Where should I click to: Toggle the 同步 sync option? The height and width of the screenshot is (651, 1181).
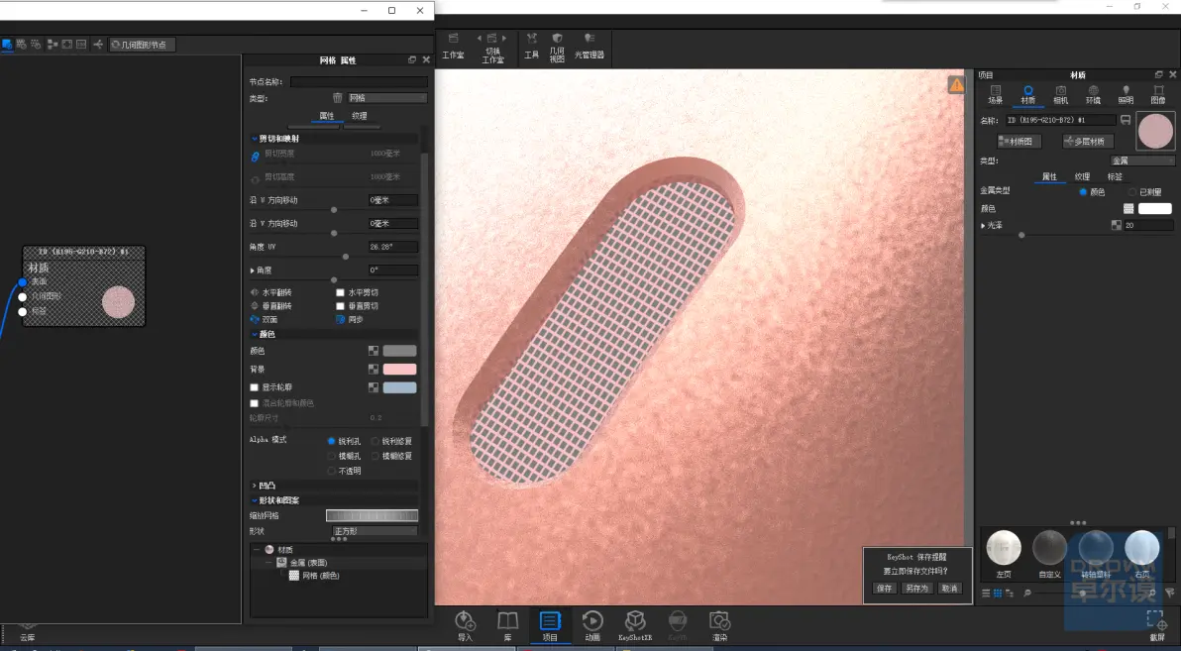[x=341, y=319]
